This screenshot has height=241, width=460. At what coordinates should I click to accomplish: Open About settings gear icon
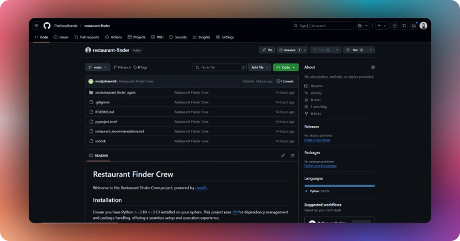373,67
